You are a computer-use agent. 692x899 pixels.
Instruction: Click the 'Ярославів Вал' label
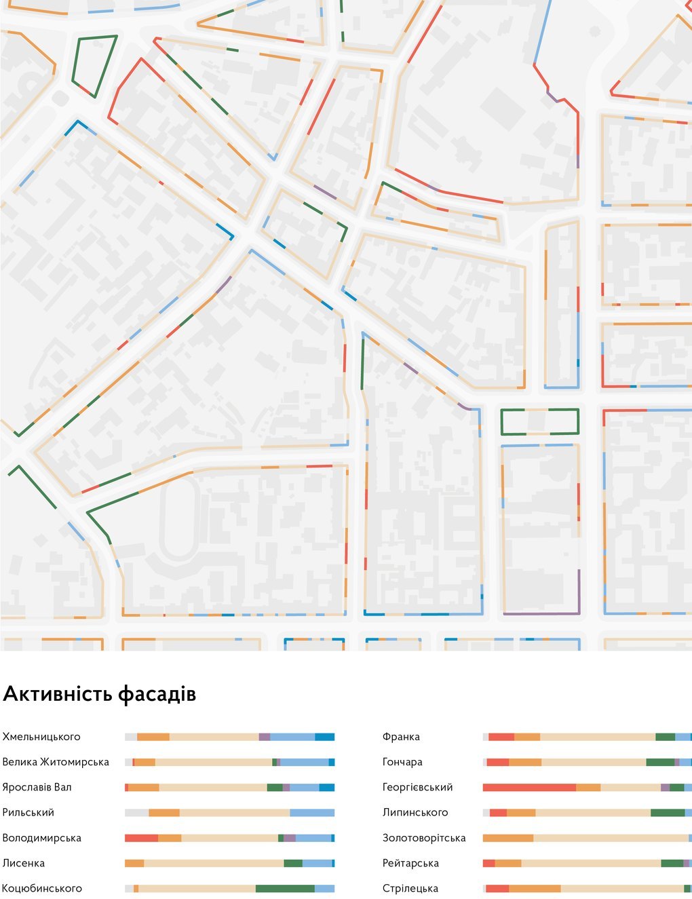[37, 787]
